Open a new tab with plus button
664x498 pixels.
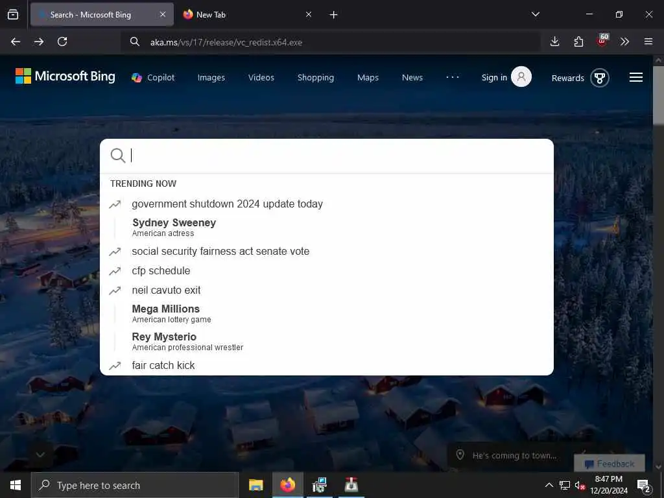pos(334,15)
